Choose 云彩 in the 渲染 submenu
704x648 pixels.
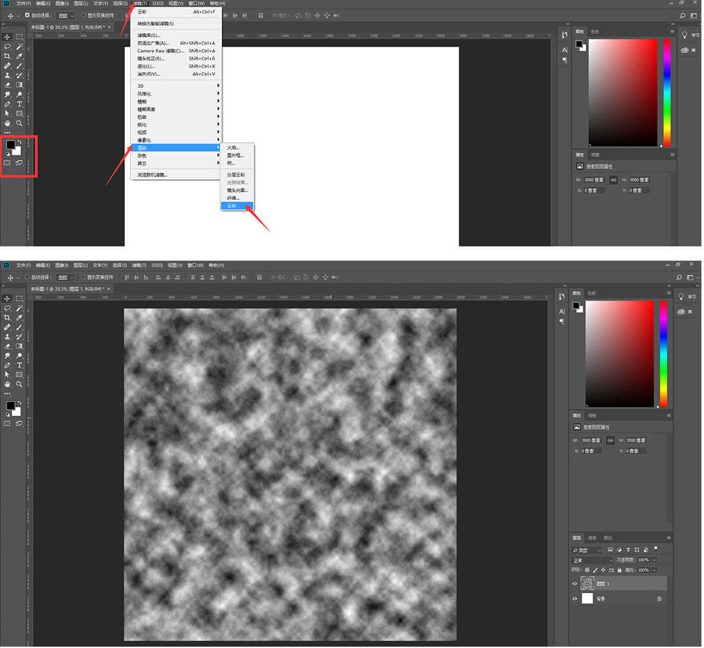232,206
